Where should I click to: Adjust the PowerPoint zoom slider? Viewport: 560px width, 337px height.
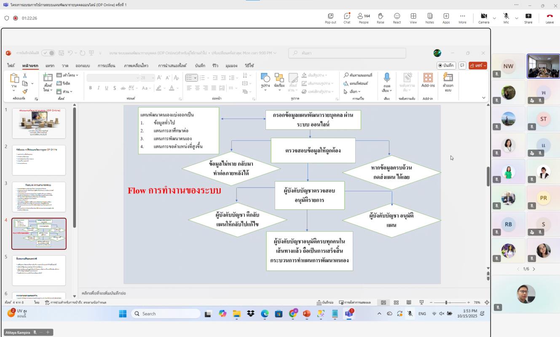point(446,302)
